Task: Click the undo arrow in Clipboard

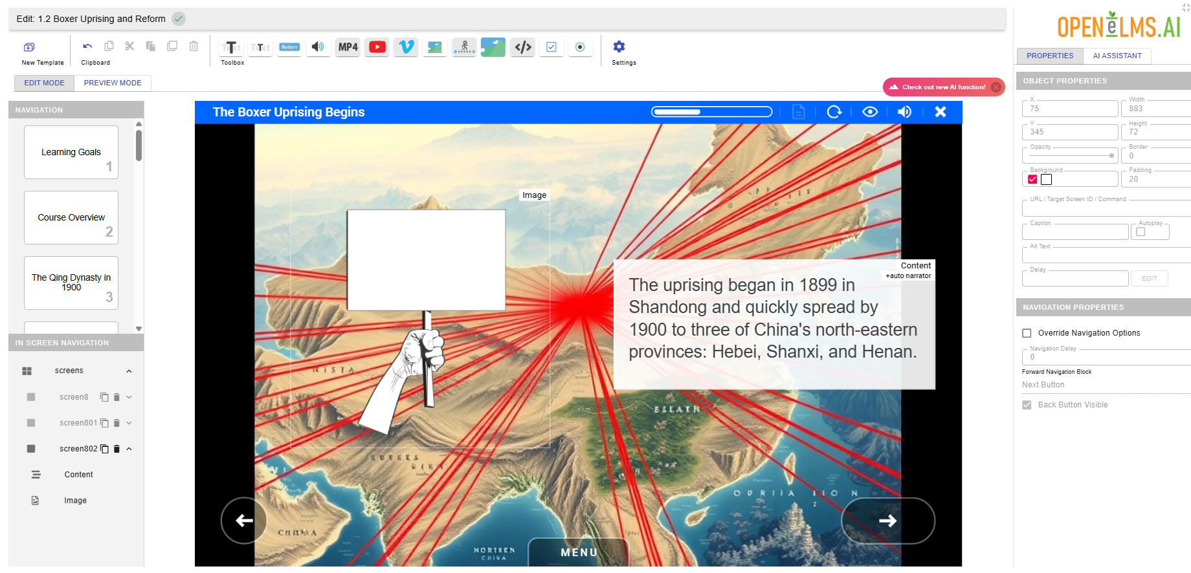Action: tap(88, 46)
